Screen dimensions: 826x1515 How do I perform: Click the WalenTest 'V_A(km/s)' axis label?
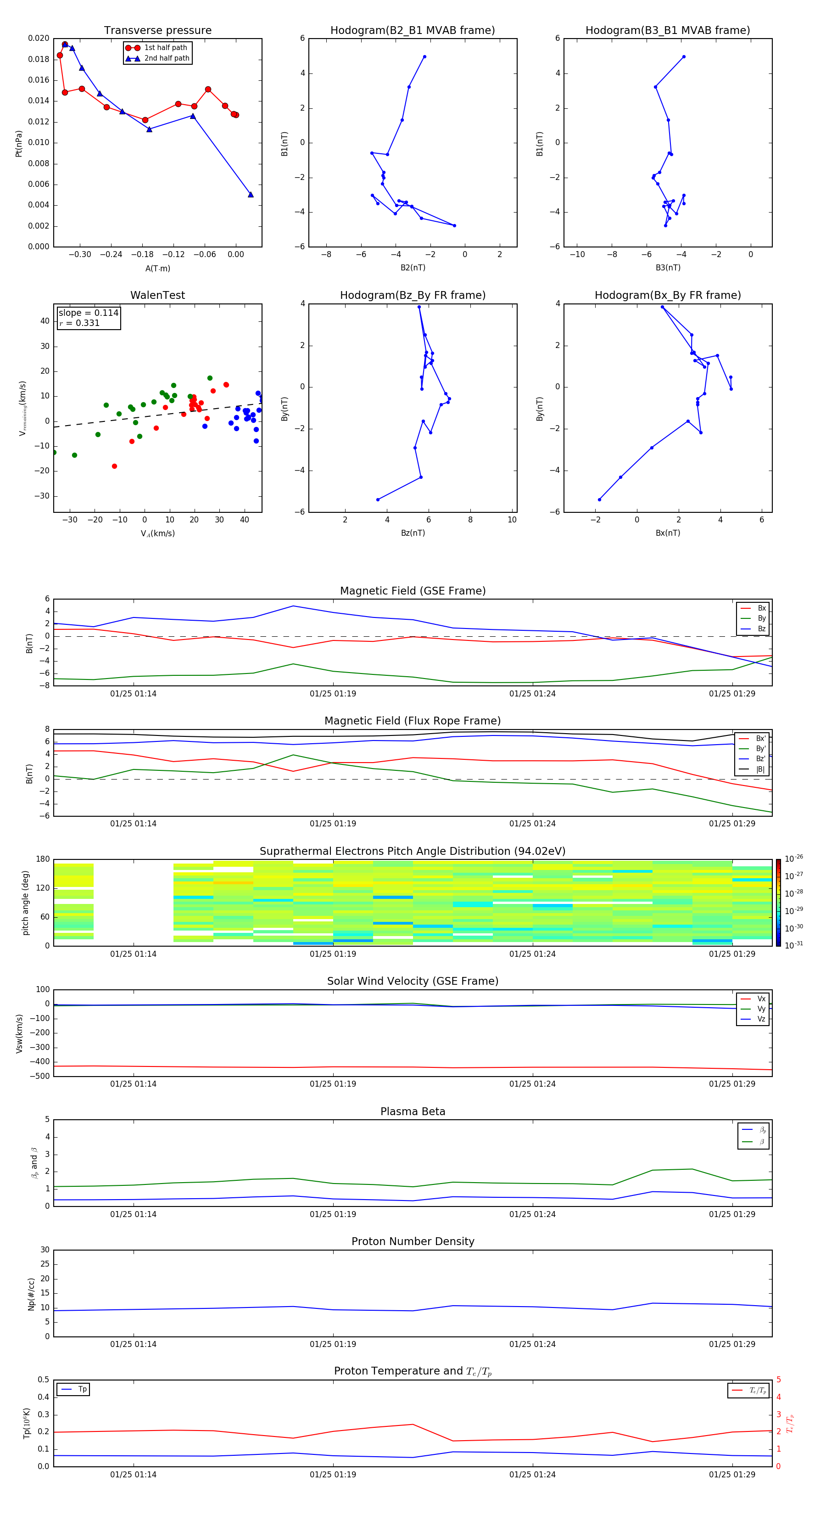pyautogui.click(x=157, y=534)
